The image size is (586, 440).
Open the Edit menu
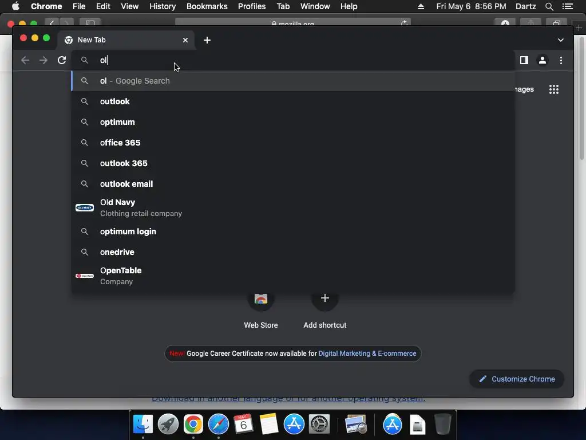tap(103, 6)
